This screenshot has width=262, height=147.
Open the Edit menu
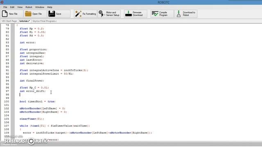point(12,7)
